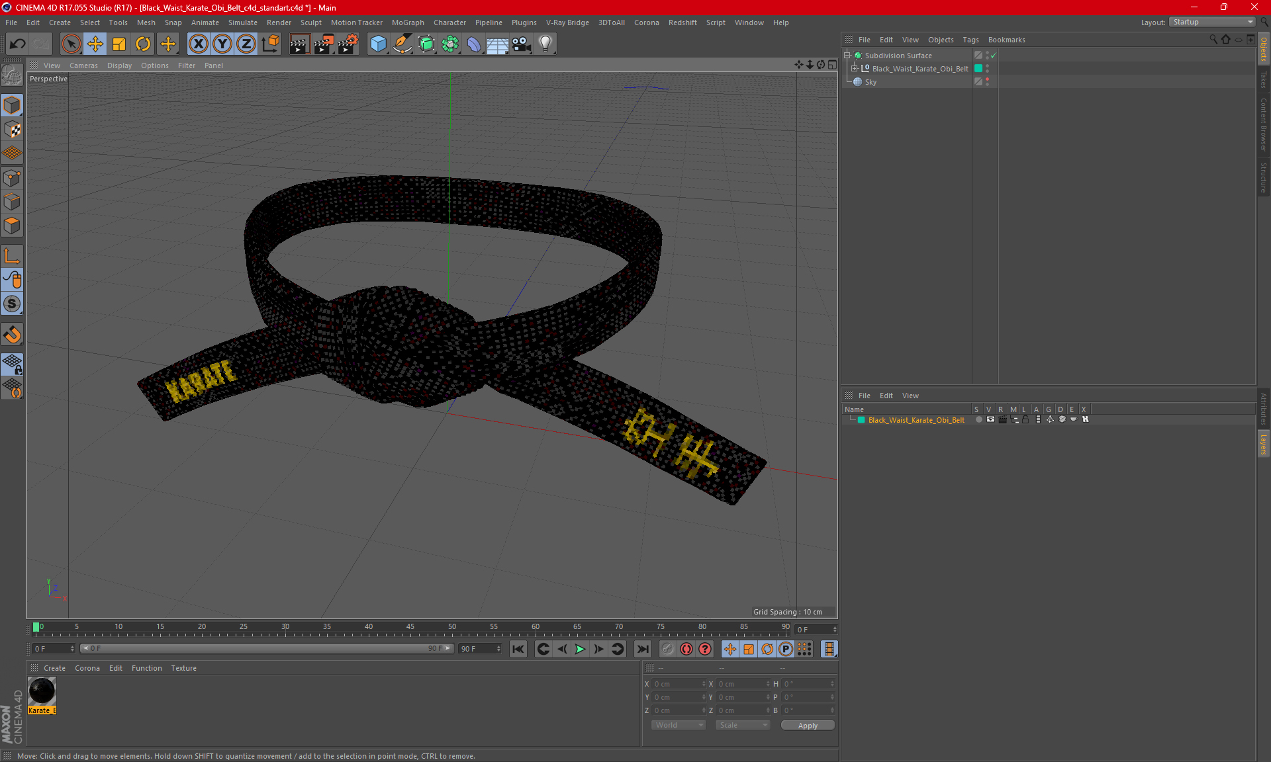Open the Sculpt menu
The height and width of the screenshot is (762, 1271).
[310, 22]
